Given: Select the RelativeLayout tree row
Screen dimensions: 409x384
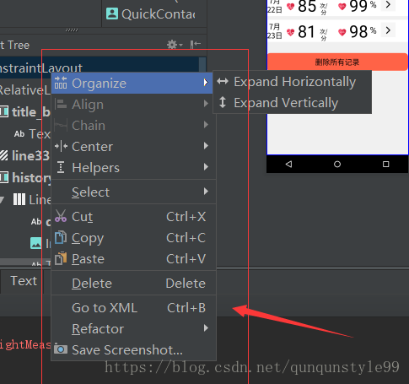Looking at the screenshot, I should pyautogui.click(x=25, y=90).
